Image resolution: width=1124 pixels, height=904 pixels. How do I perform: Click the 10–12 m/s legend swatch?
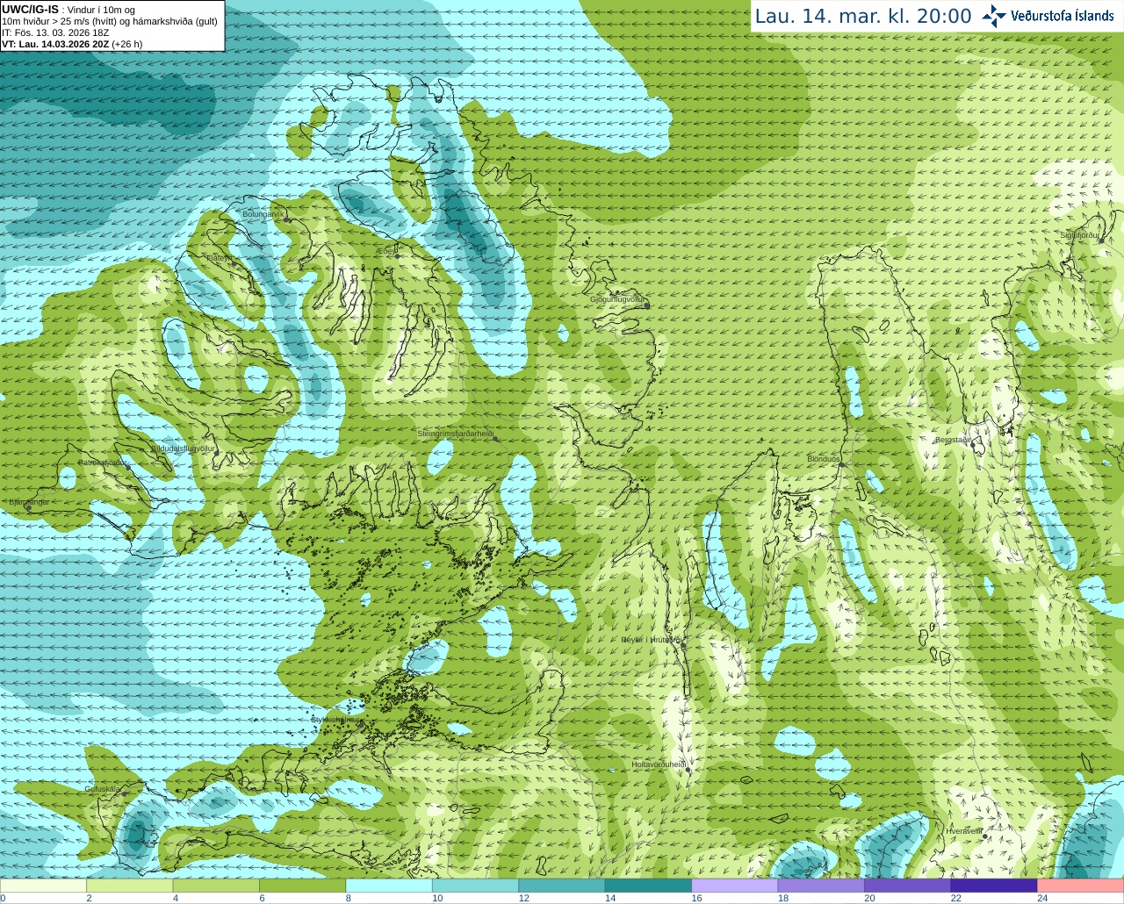(x=475, y=886)
